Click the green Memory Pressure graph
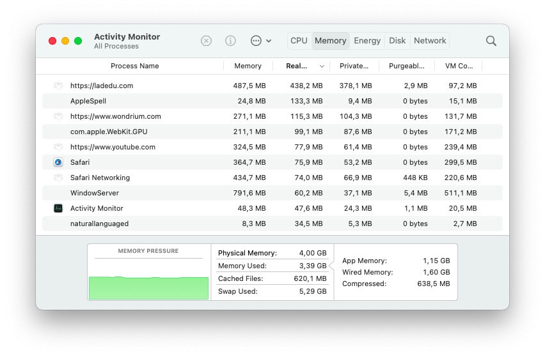 148,287
